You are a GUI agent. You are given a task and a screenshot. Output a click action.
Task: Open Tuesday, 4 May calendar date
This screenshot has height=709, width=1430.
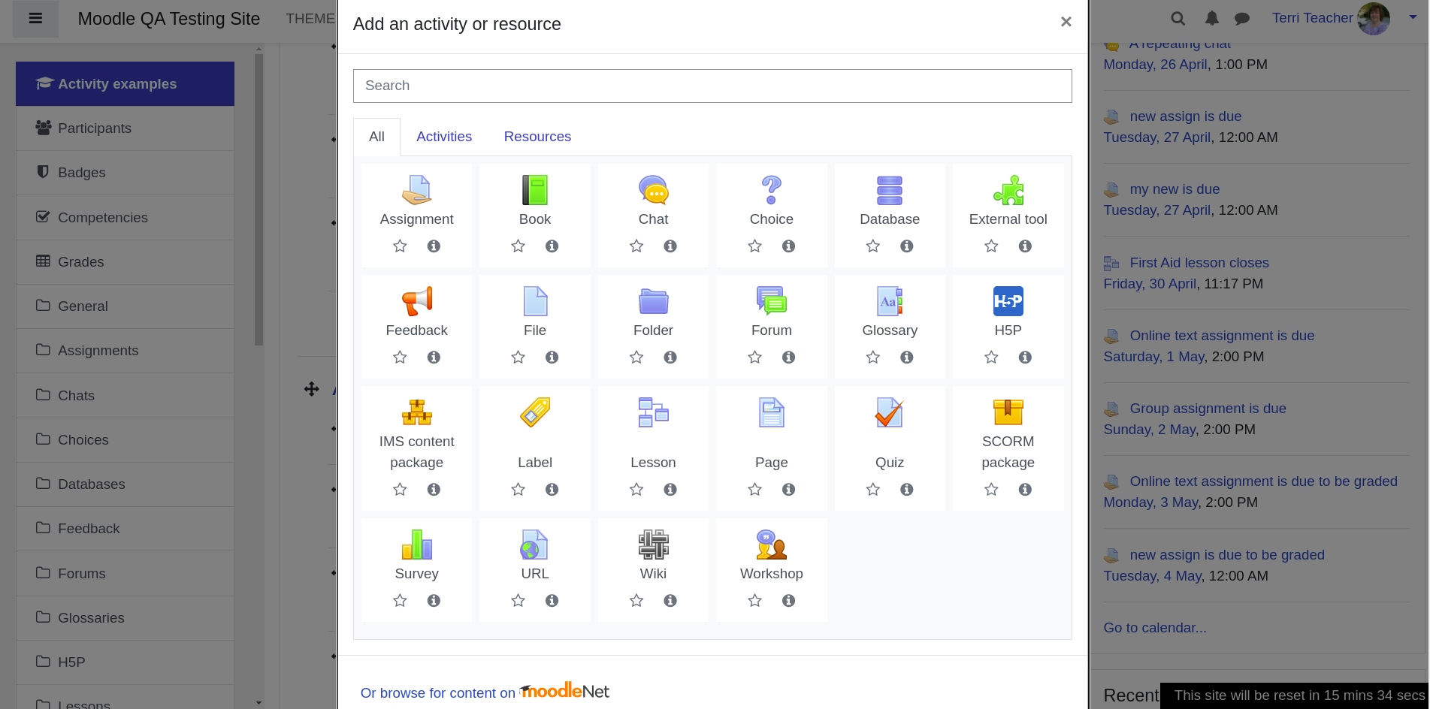coord(1152,576)
